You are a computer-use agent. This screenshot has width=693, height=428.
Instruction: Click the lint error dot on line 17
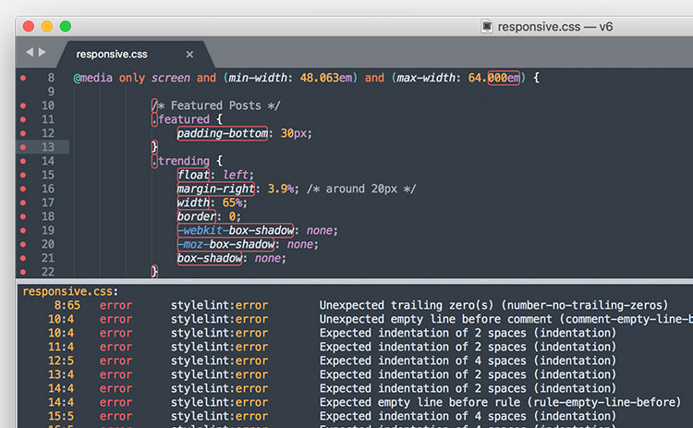pos(23,203)
